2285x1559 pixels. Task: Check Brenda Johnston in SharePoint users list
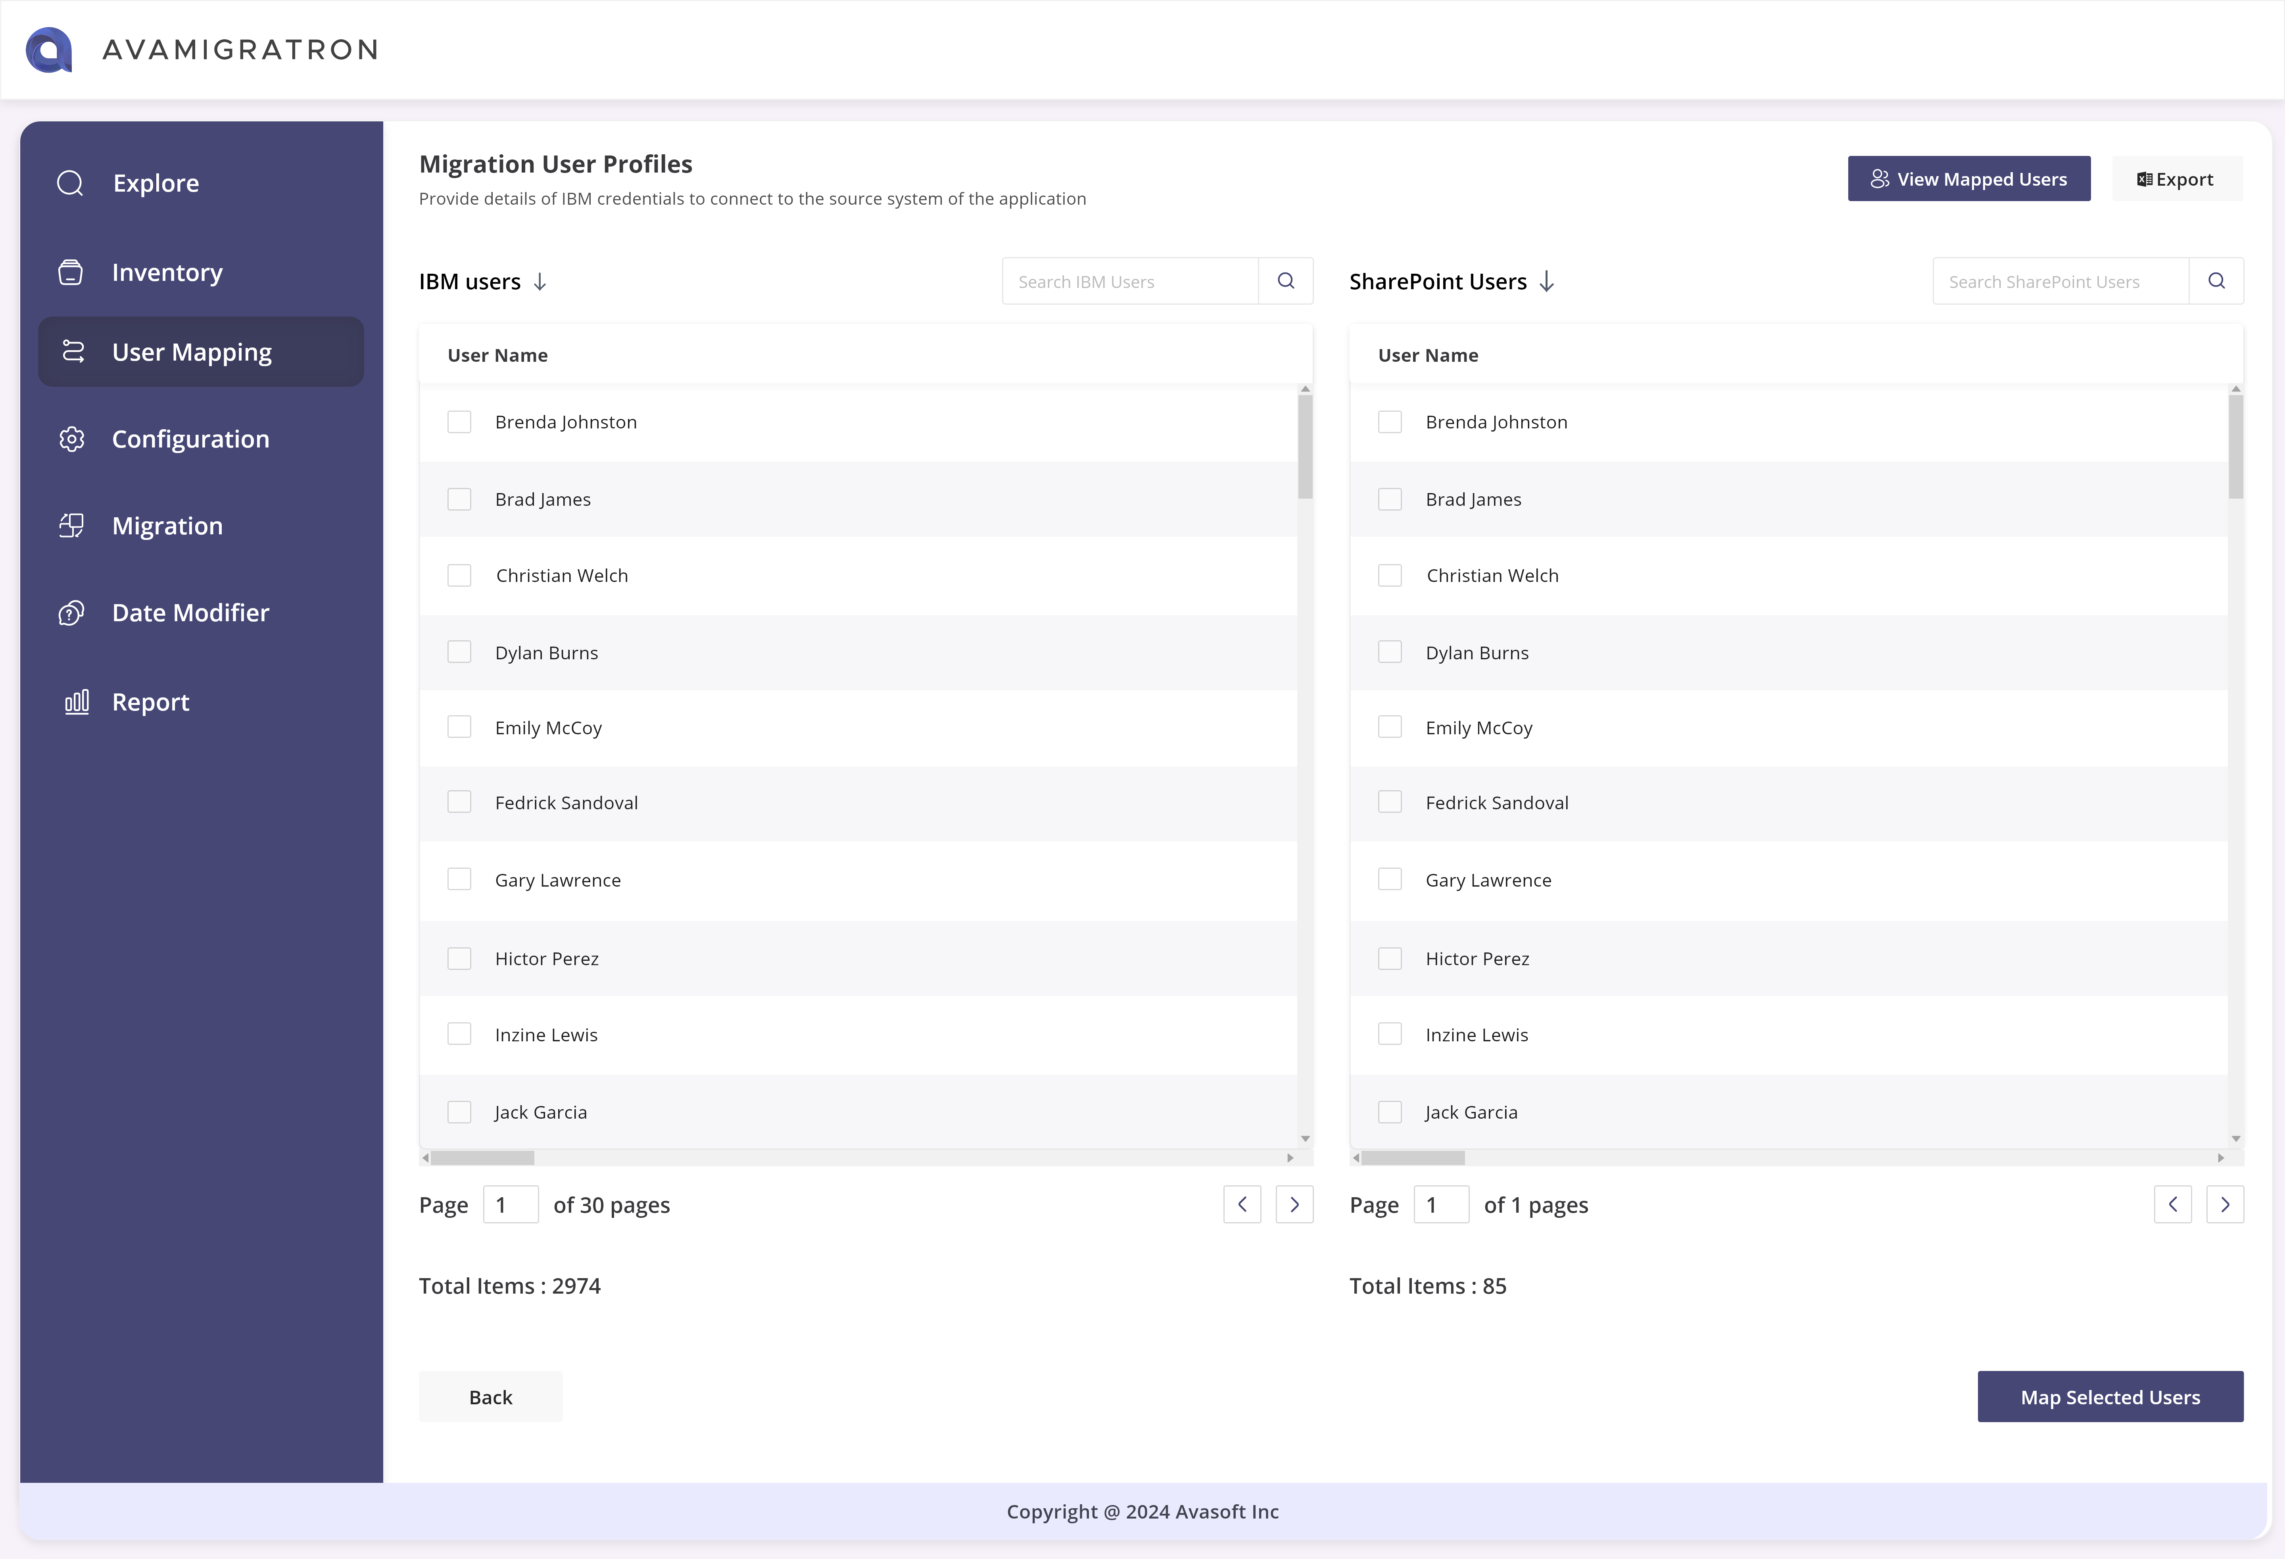(1389, 422)
